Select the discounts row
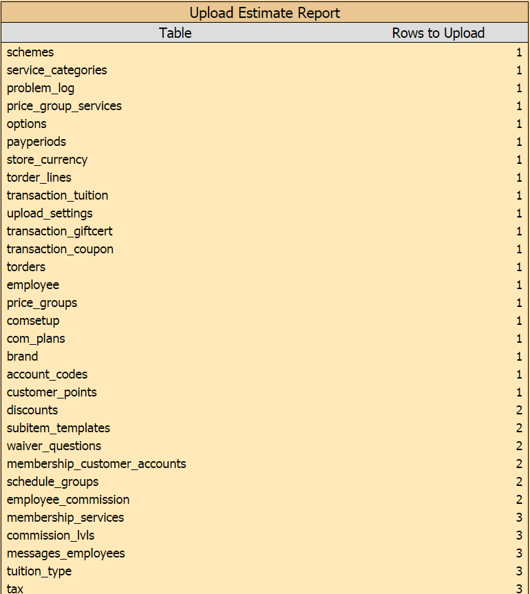This screenshot has width=530, height=594. [265, 410]
